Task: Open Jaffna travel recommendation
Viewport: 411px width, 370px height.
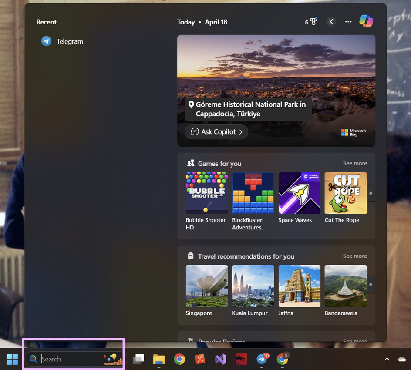Action: point(300,286)
